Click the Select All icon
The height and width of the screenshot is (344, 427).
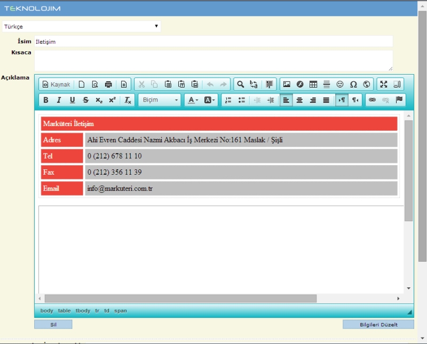tap(270, 84)
